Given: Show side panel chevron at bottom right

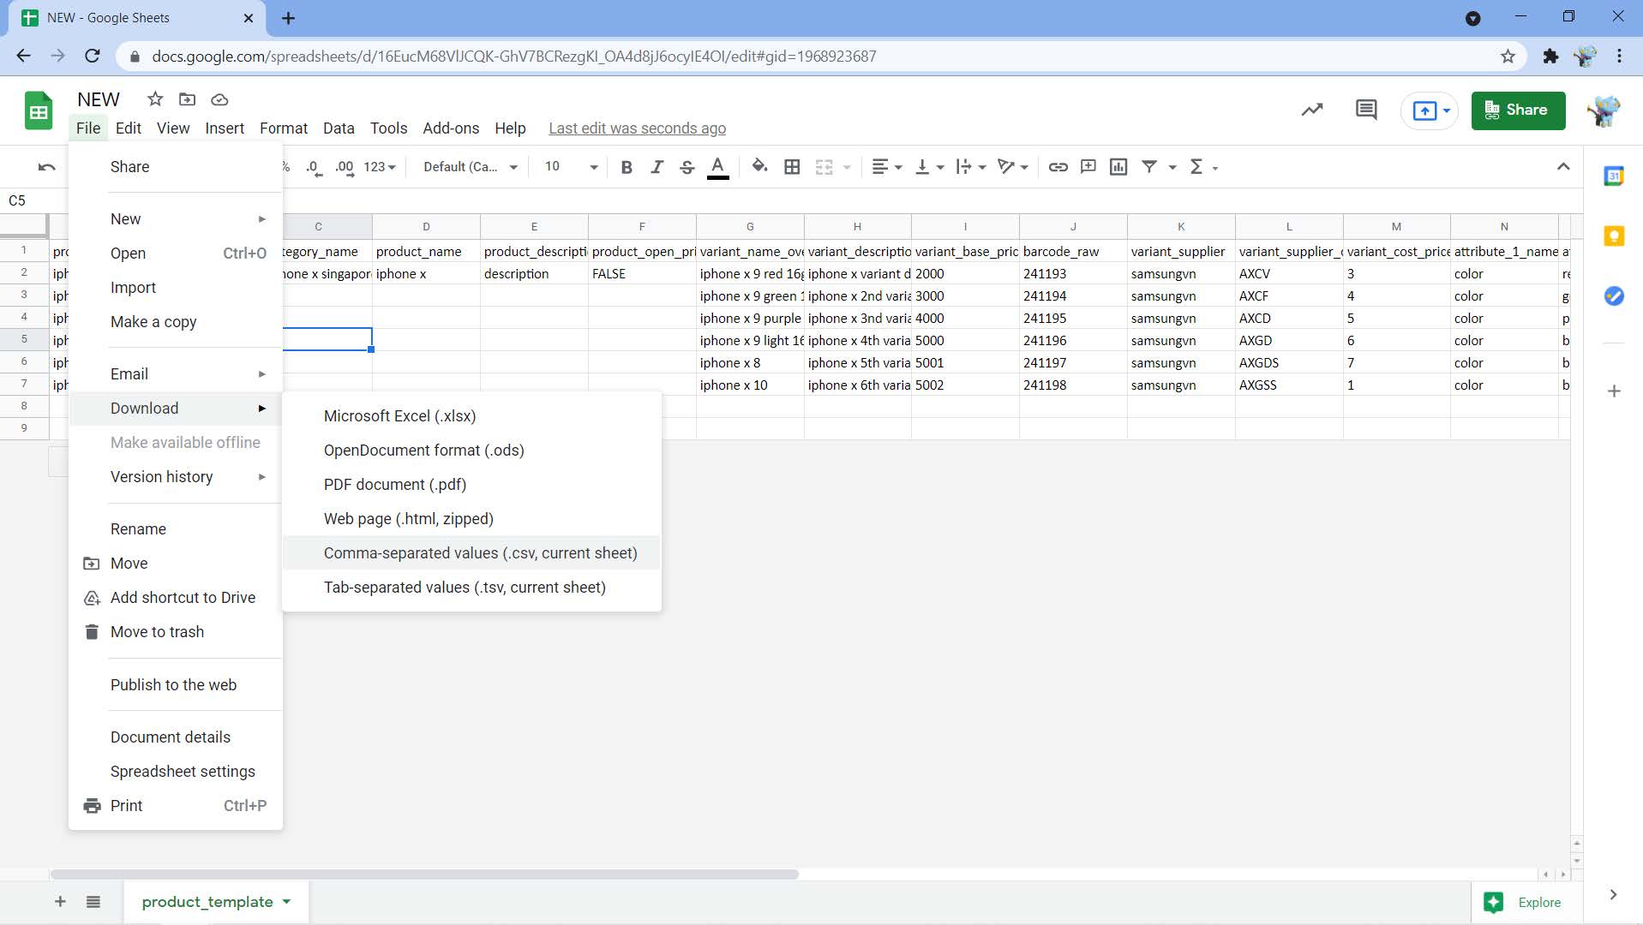Looking at the screenshot, I should [x=1613, y=895].
